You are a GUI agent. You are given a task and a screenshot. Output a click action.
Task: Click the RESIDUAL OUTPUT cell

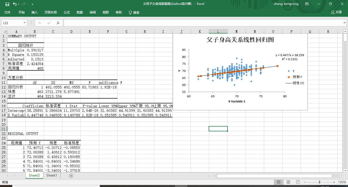[23, 134]
